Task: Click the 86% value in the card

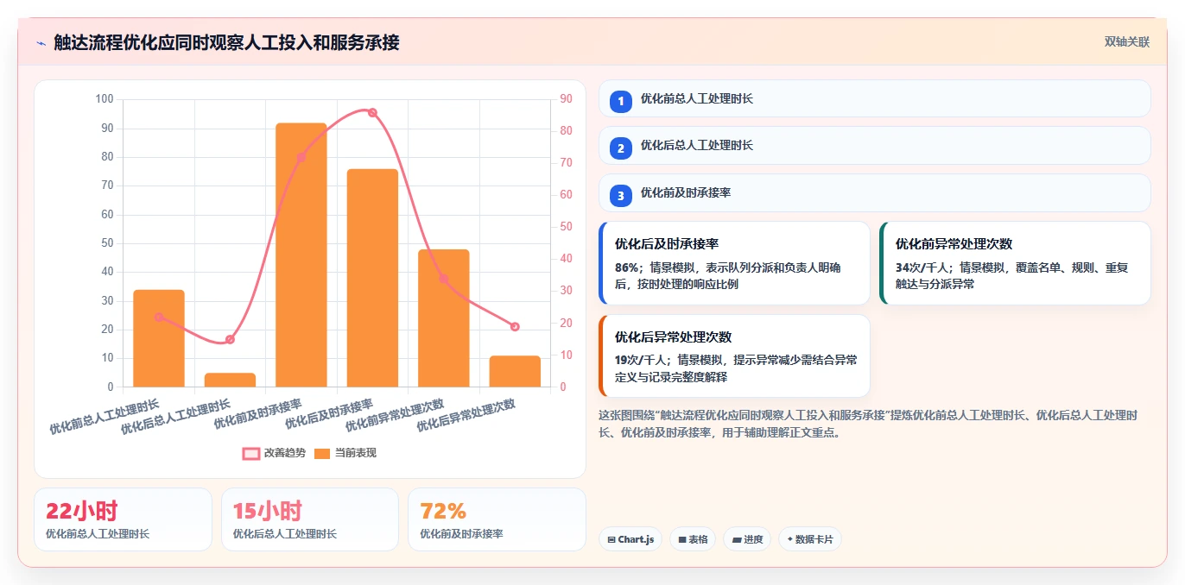Action: point(626,267)
